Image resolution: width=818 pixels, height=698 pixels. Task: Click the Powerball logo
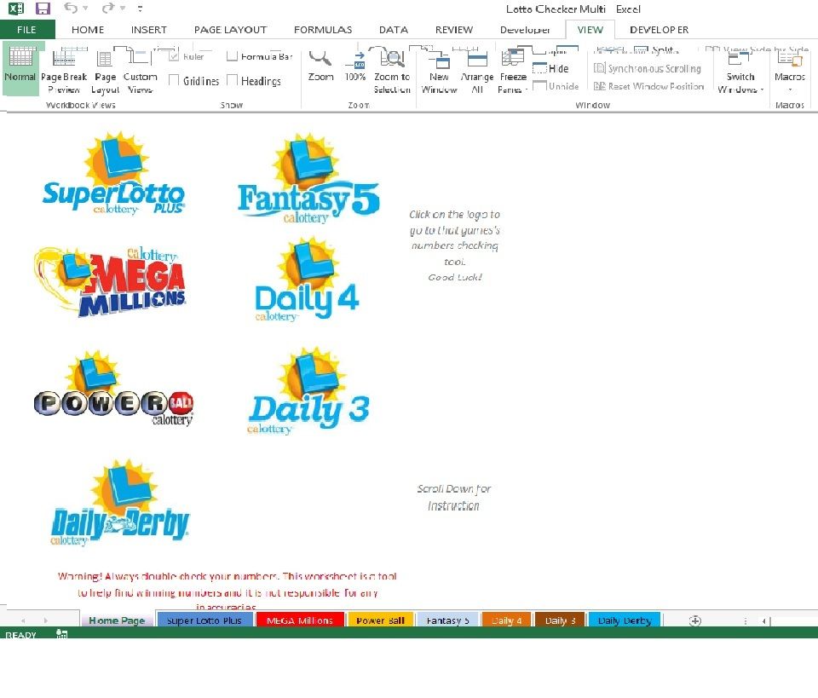click(x=113, y=389)
